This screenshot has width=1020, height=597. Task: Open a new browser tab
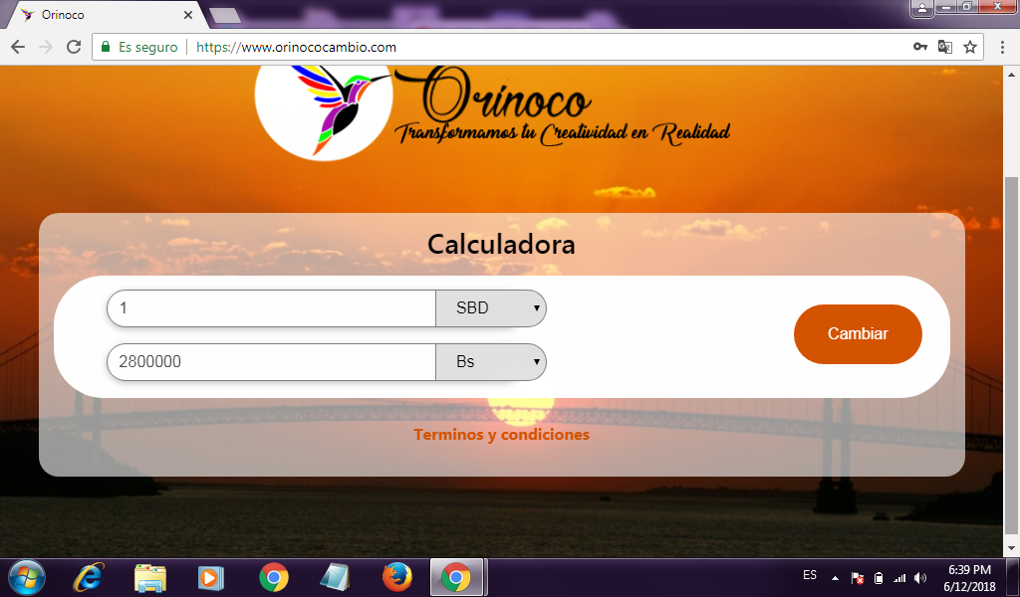tap(225, 16)
